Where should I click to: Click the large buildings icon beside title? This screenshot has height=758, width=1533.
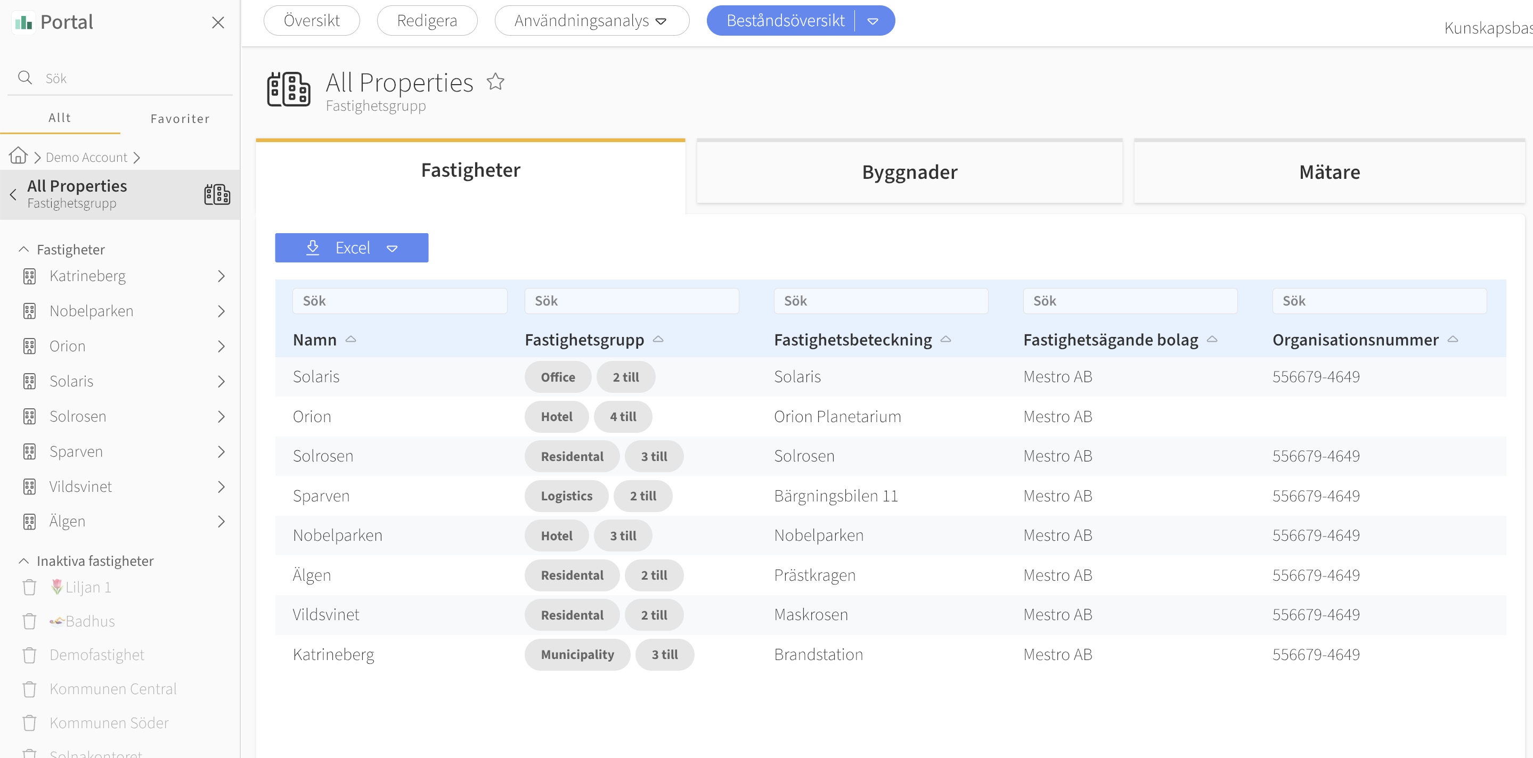coord(289,89)
